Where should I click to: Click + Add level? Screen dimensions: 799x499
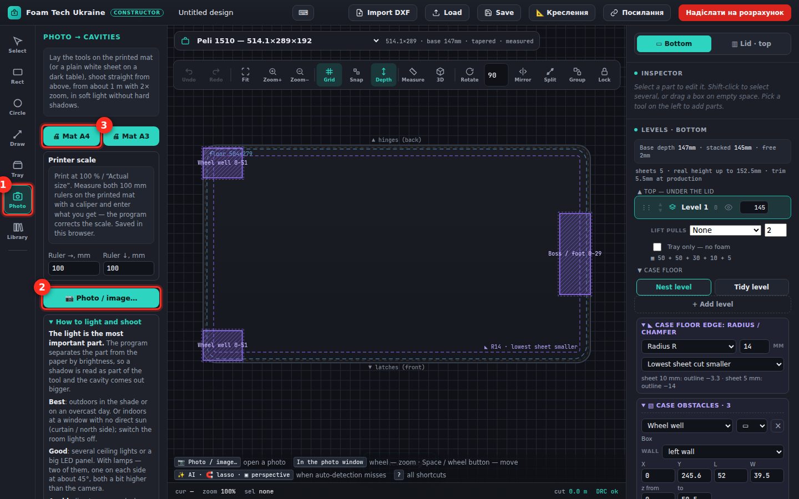tap(712, 304)
